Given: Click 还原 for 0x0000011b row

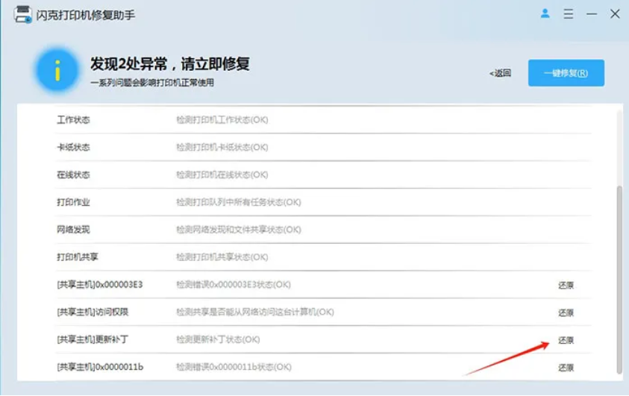Looking at the screenshot, I should (566, 368).
